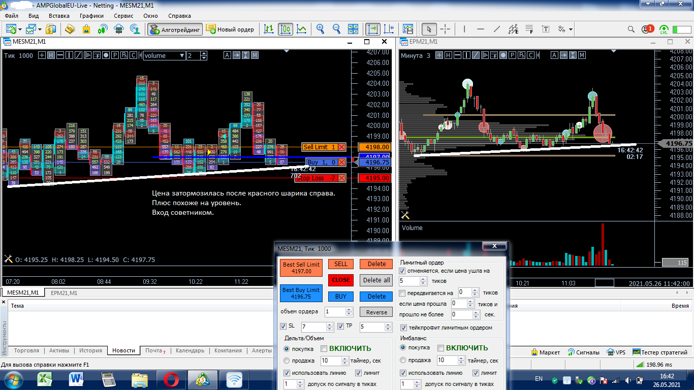Image resolution: width=694 pixels, height=390 pixels.
Task: Switch chart to bar chart icon
Action: coord(269,29)
